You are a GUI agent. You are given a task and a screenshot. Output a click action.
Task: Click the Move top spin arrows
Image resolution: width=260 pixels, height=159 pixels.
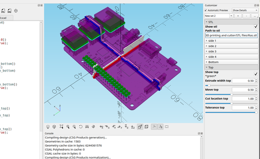click(x=257, y=90)
